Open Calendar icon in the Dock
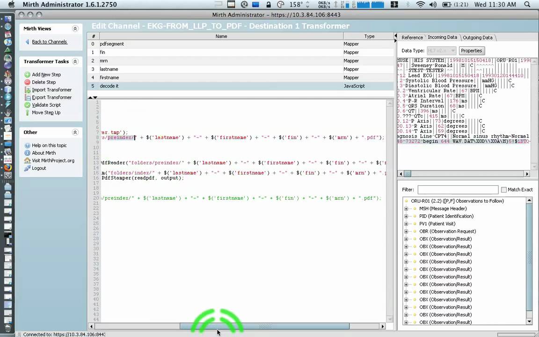Viewport: 539px width, 337px height. click(7, 34)
